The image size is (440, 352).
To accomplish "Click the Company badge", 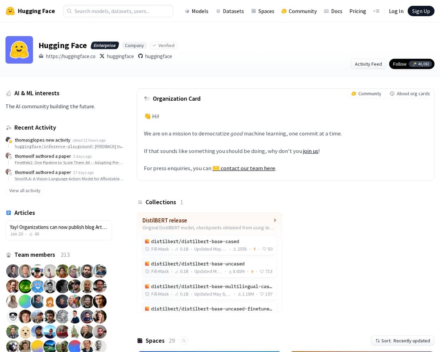I will click(x=134, y=46).
